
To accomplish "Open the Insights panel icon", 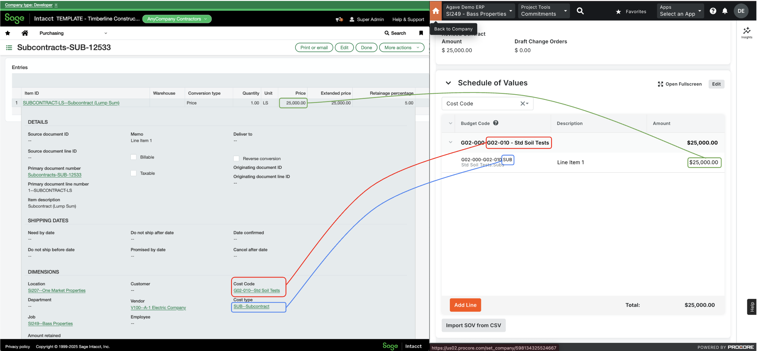I will 747,31.
